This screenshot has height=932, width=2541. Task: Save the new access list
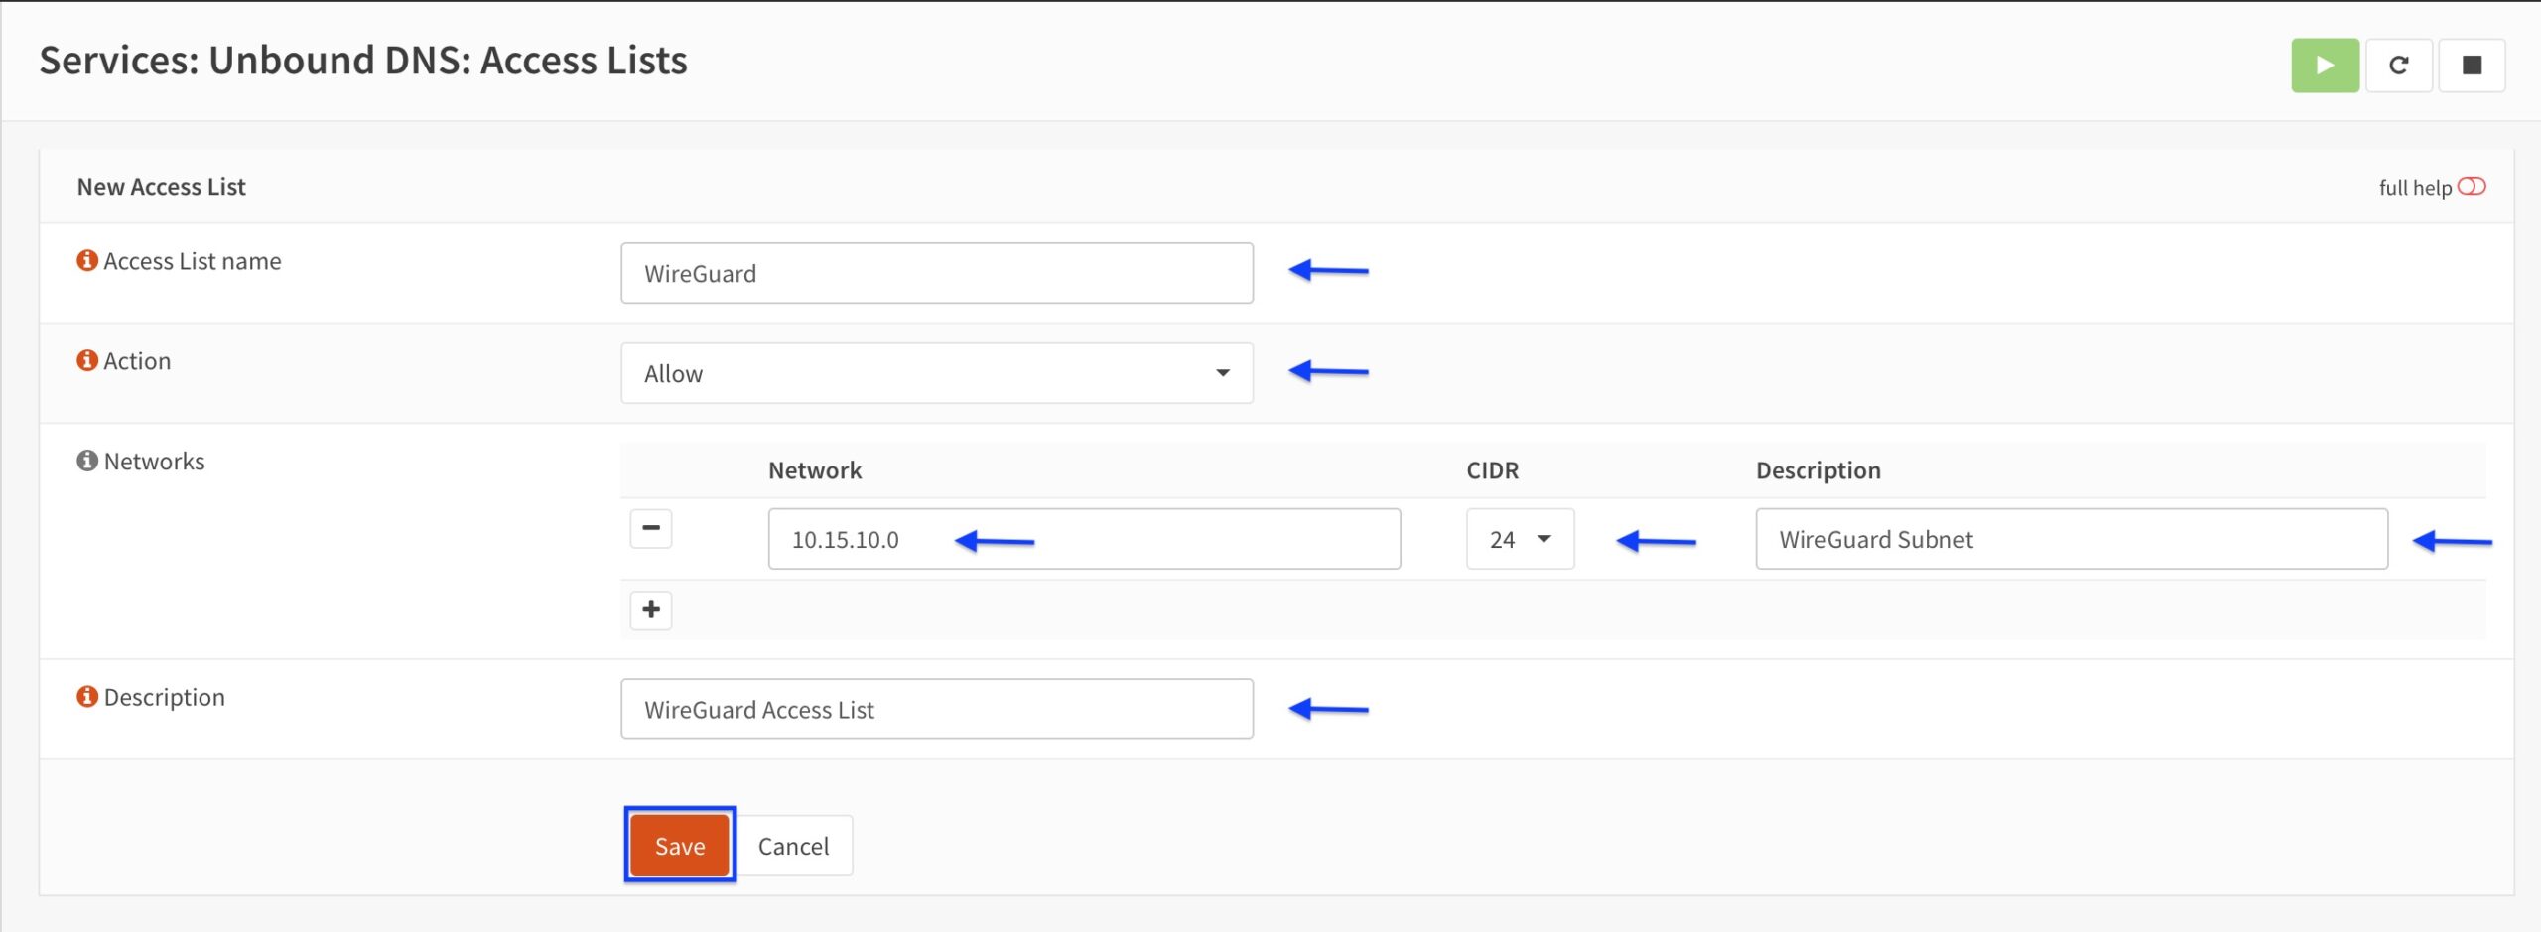tap(680, 846)
